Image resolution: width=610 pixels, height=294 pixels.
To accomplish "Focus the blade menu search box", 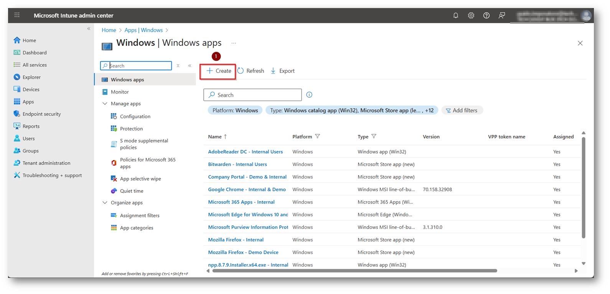I will [136, 66].
